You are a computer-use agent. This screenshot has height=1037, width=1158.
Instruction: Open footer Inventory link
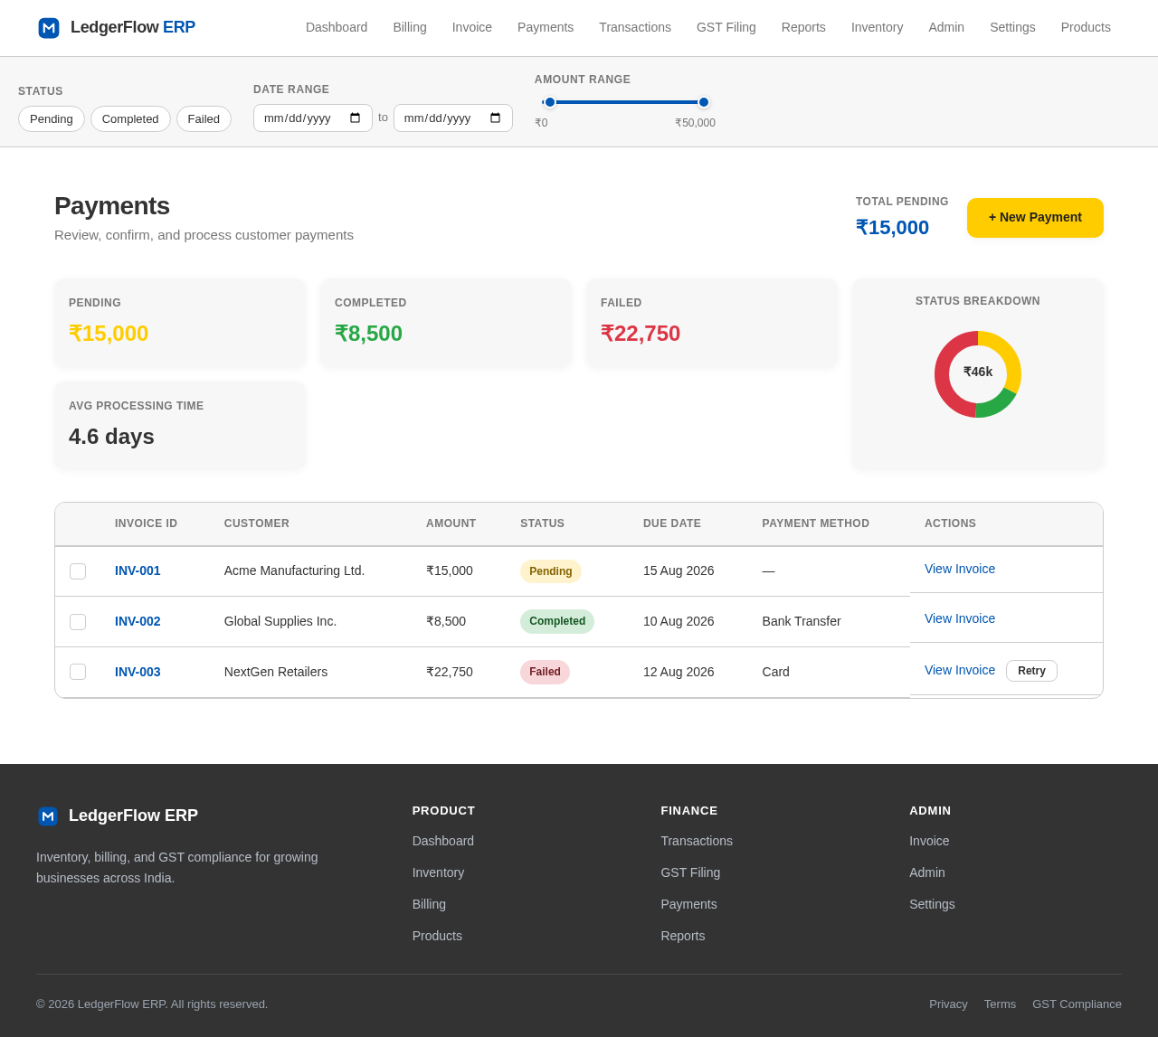click(438, 872)
